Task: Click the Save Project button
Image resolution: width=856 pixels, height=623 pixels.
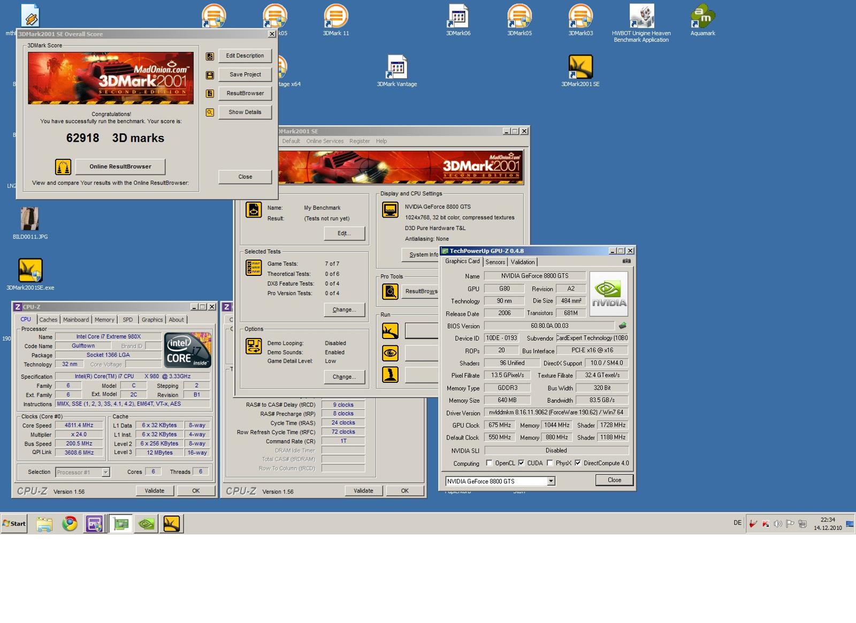Action: point(245,75)
